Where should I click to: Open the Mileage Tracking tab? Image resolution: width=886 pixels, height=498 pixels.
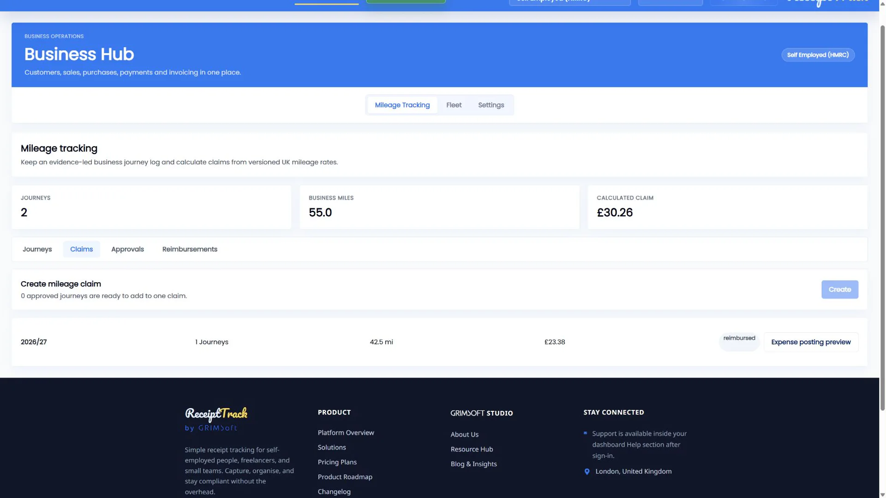[402, 105]
